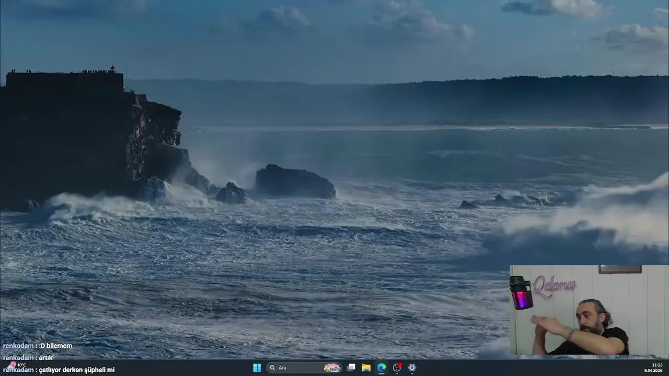Click the chat message 'artık'
Image resolution: width=669 pixels, height=376 pixels.
click(x=46, y=358)
